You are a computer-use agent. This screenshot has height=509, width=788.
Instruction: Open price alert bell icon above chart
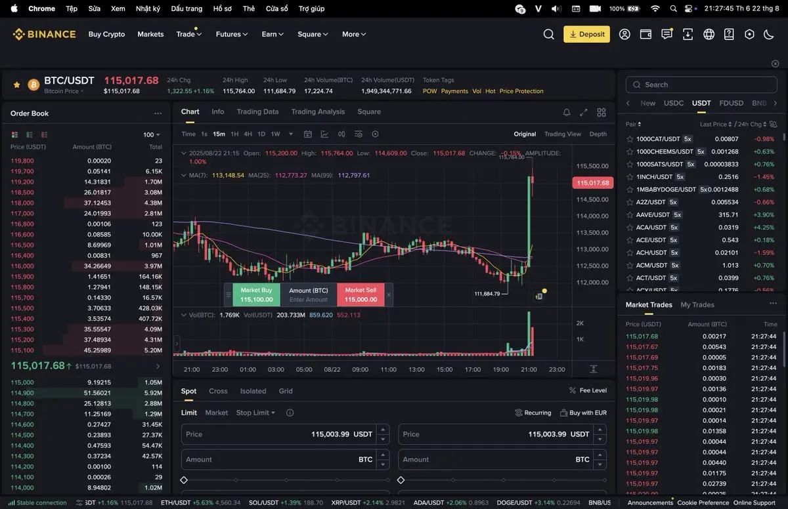(567, 112)
